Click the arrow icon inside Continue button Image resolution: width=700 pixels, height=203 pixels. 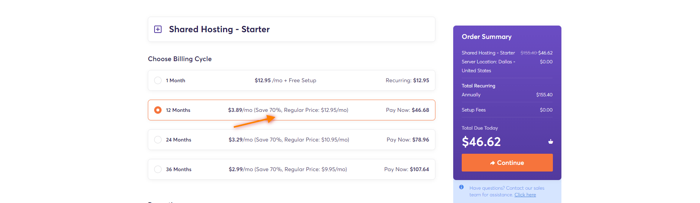coord(492,163)
